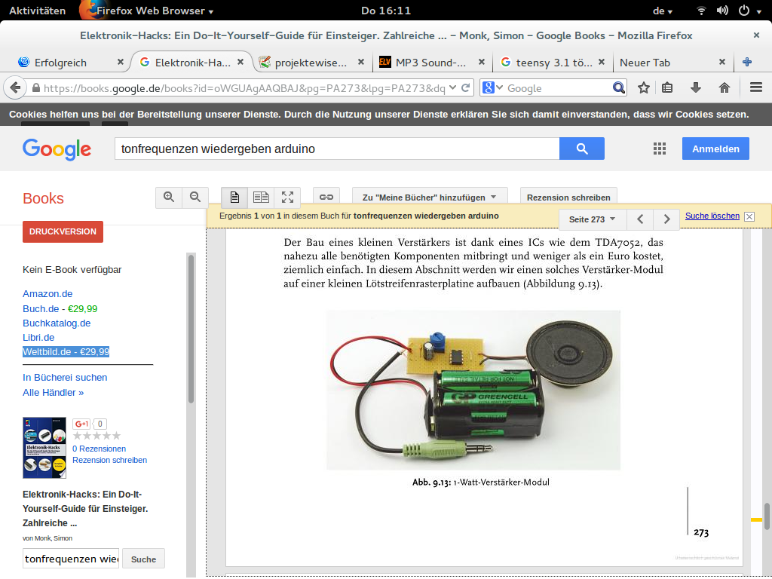The height and width of the screenshot is (579, 772).
Task: Open the 0 Rezensionen link
Action: 99,449
